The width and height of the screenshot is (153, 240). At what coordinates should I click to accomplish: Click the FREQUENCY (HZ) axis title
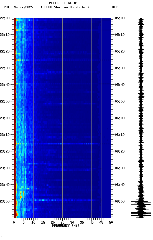[66, 226]
